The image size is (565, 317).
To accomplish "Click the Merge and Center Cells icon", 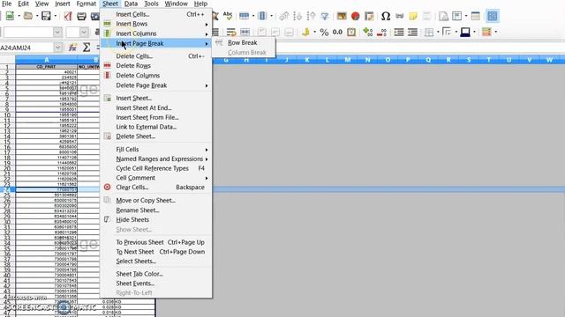I will [x=245, y=33].
